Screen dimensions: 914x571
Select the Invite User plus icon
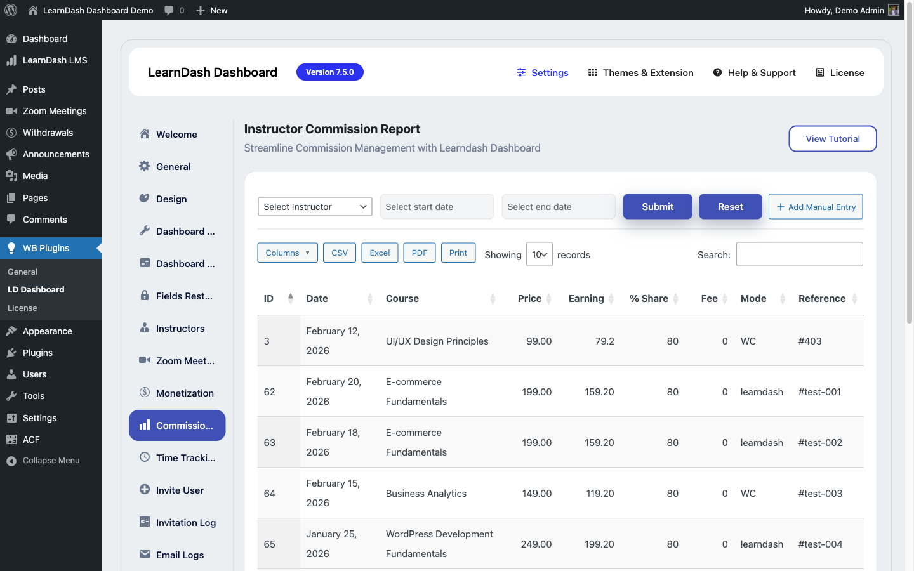click(145, 490)
